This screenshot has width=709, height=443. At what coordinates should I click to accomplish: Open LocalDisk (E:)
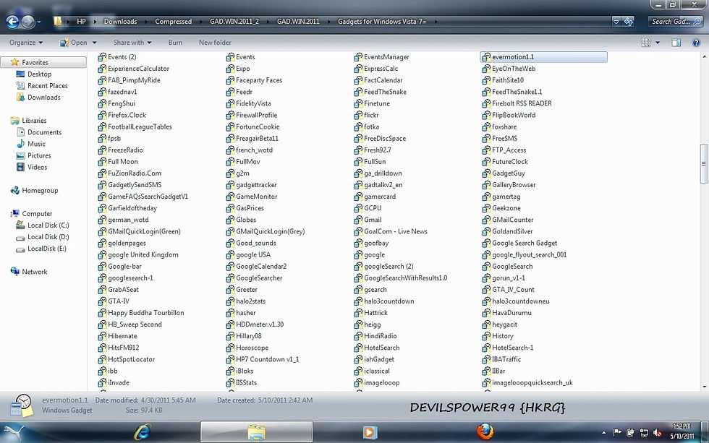(41, 249)
